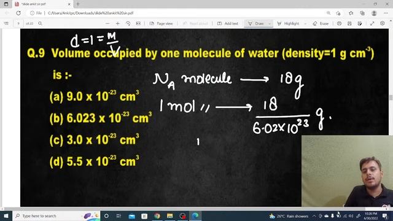Open Microsoft Store from taskbar

coord(144,215)
